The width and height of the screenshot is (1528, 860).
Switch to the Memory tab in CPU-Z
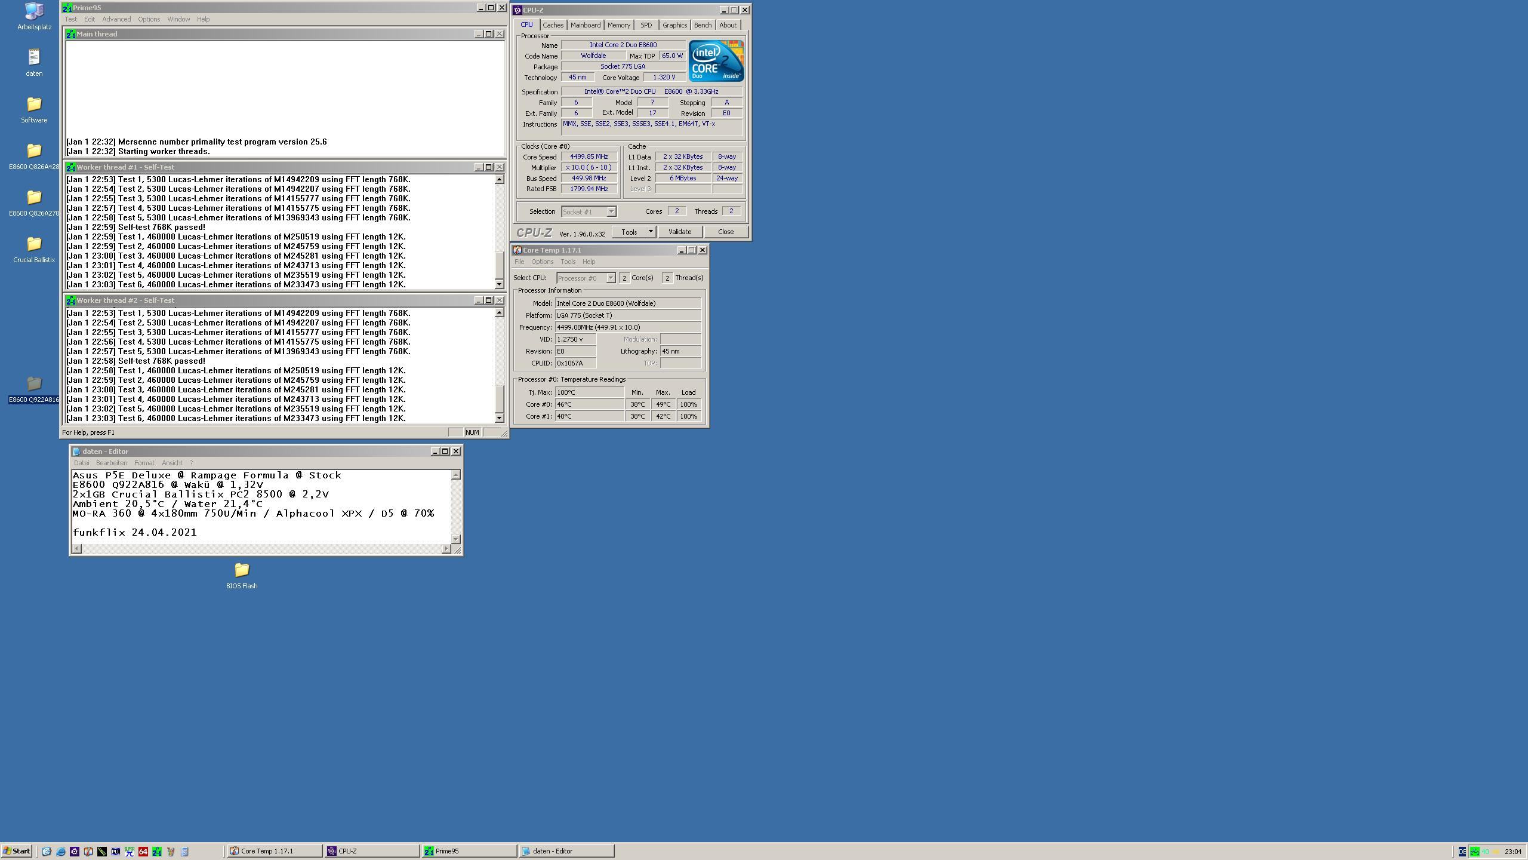click(619, 25)
